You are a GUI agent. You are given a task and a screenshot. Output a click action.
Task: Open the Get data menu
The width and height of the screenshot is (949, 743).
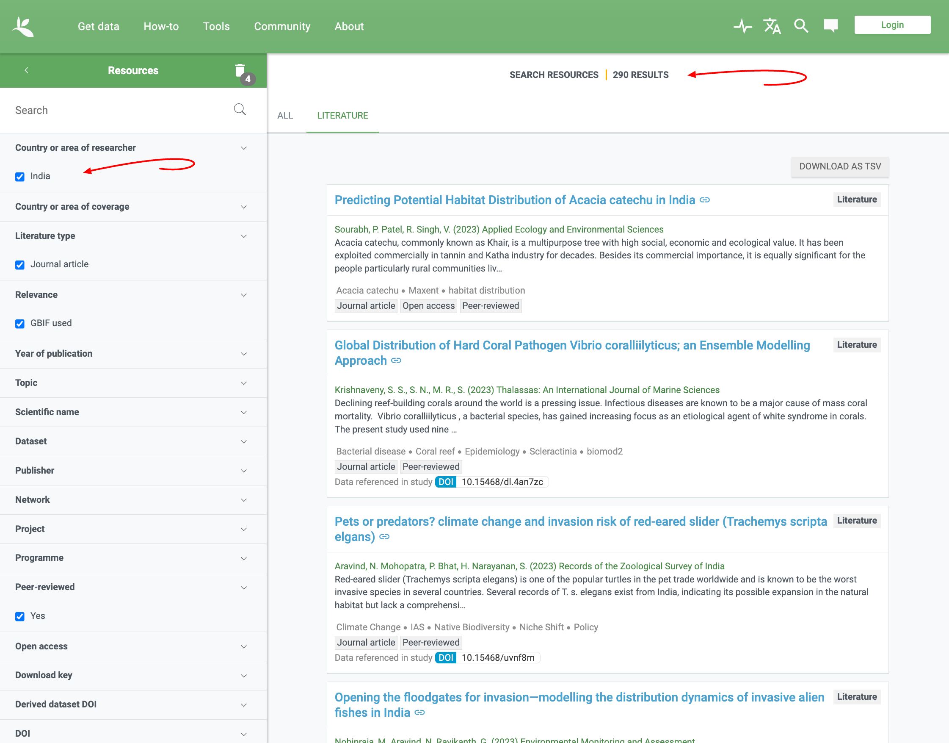[98, 27]
